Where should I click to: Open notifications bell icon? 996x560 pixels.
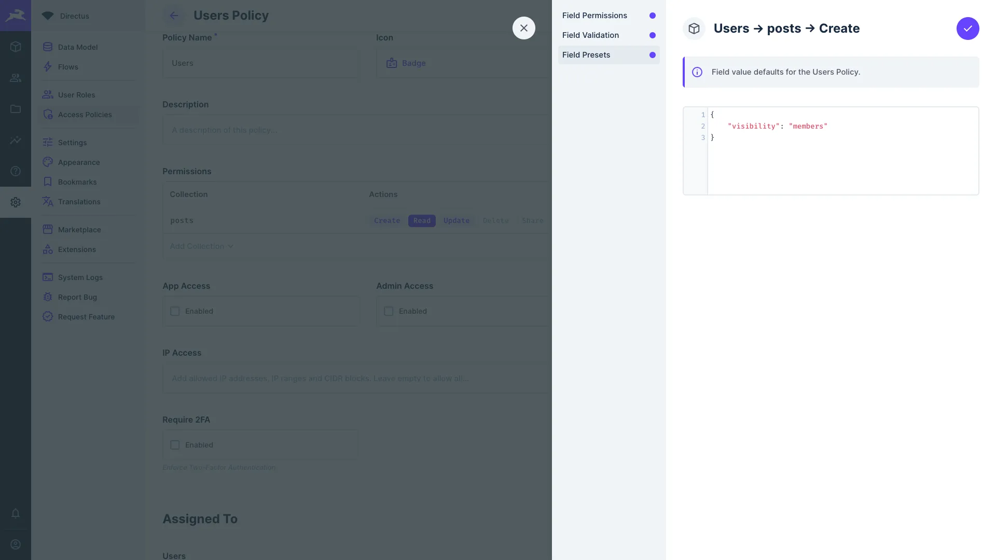(x=16, y=513)
